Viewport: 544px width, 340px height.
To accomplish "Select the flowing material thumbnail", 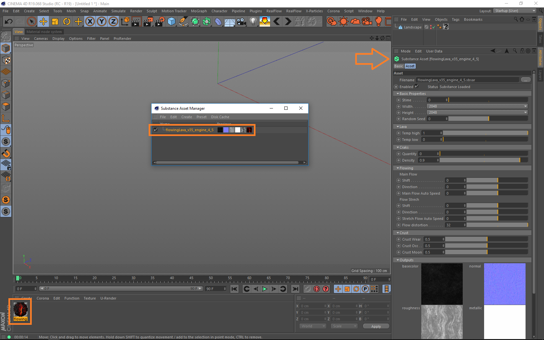I will pyautogui.click(x=20, y=310).
